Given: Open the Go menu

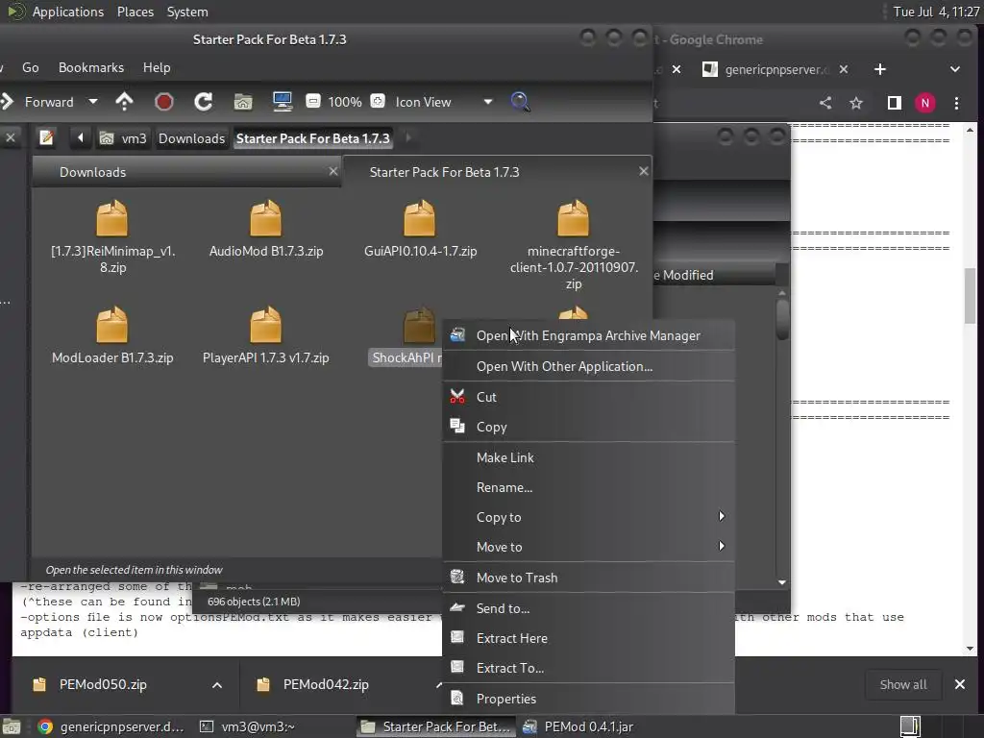Looking at the screenshot, I should pos(30,67).
